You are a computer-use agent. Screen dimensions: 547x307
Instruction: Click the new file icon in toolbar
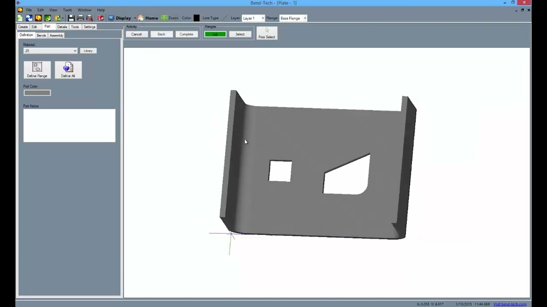20,18
